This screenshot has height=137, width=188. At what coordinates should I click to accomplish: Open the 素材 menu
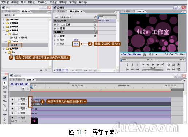(31, 2)
